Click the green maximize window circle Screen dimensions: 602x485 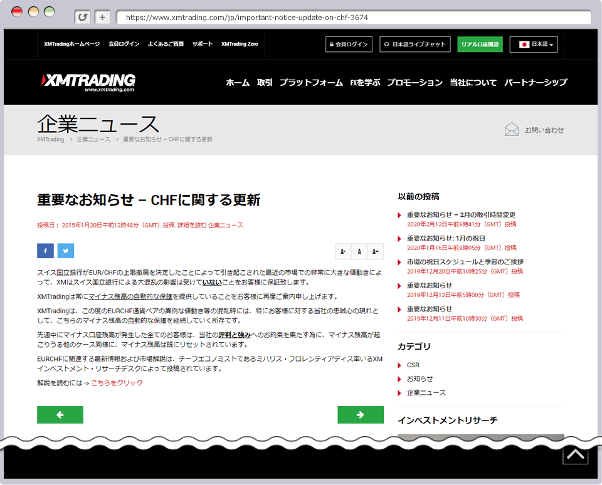tap(50, 12)
